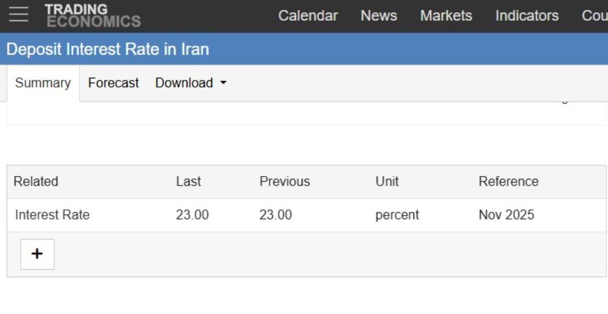Select the Nov 2025 reference cell
Viewport: 608px width, 314px height.
pos(506,215)
